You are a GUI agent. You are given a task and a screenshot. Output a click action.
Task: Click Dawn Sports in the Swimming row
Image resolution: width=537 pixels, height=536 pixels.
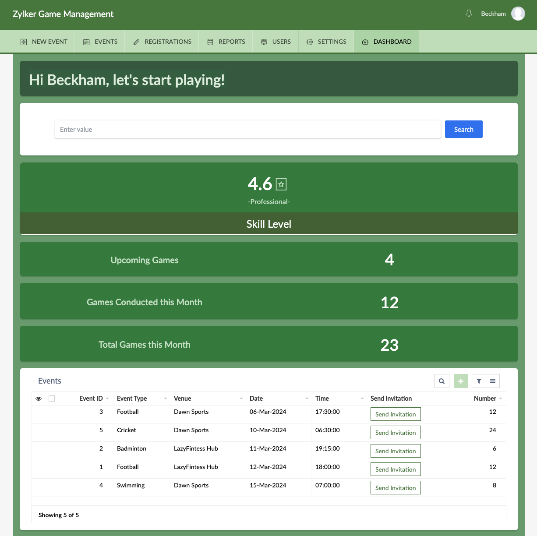pos(191,485)
